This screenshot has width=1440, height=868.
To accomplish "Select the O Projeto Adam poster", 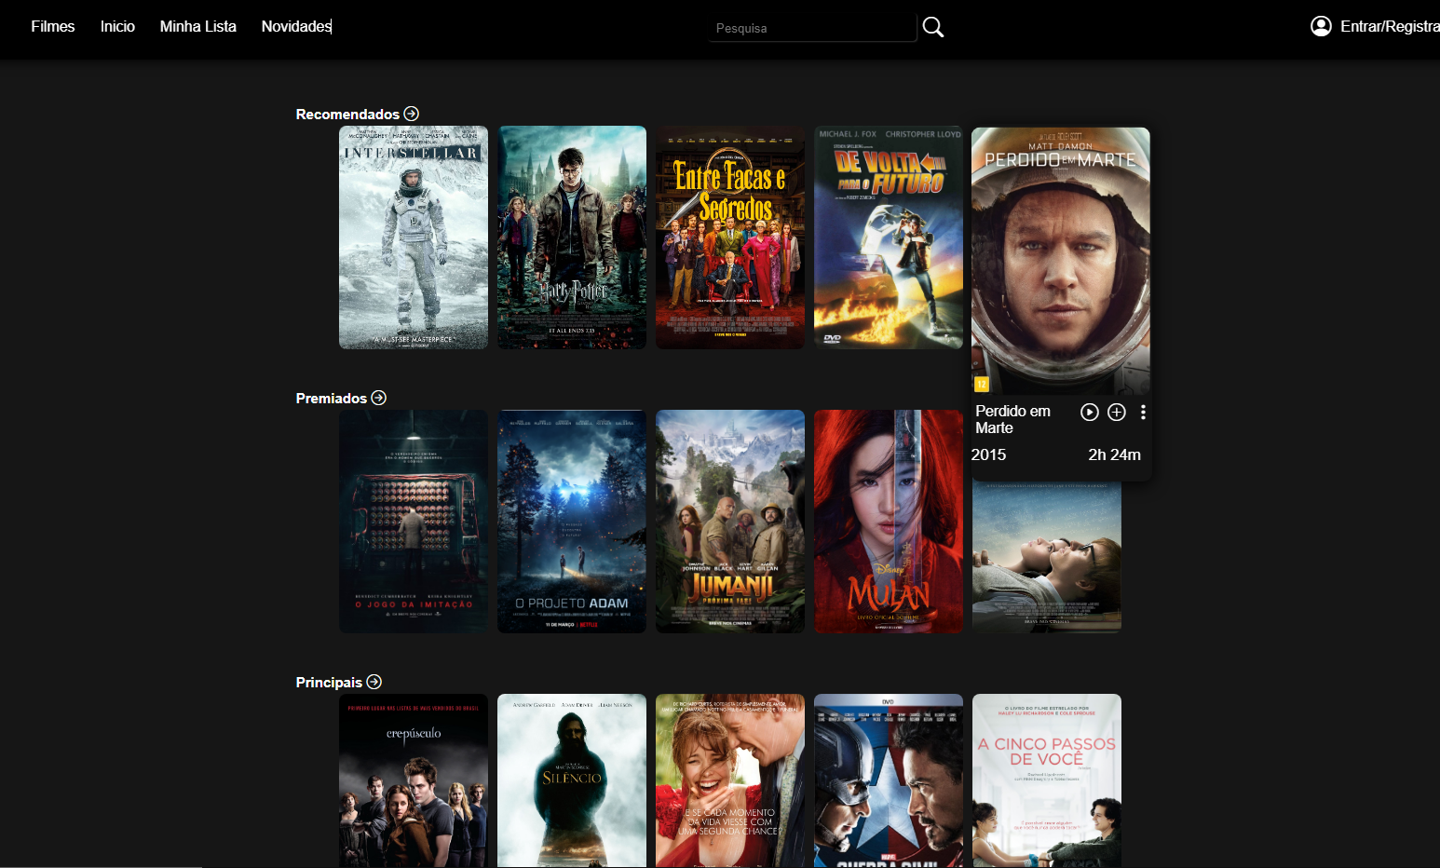I will tap(571, 521).
